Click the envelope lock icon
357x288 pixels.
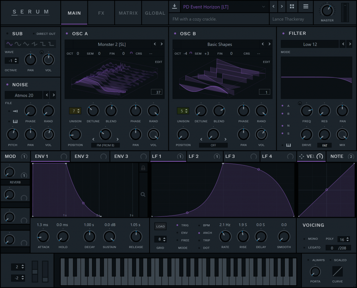pos(143,168)
